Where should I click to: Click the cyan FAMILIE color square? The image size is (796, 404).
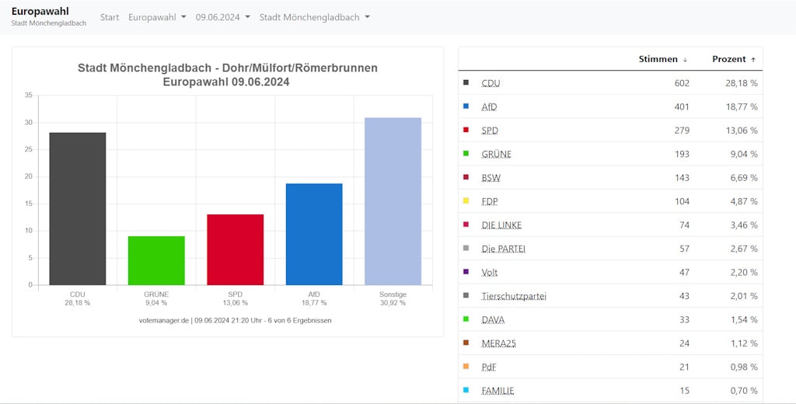click(466, 391)
